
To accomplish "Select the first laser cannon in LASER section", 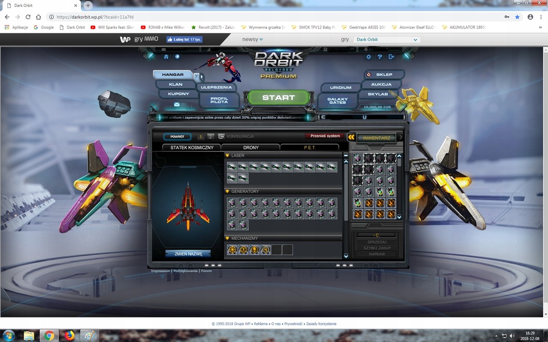I will pos(232,167).
